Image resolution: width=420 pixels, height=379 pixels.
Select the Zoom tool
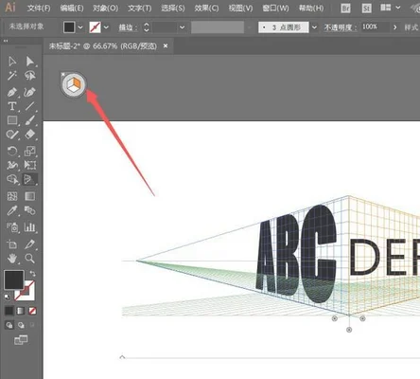click(30, 259)
